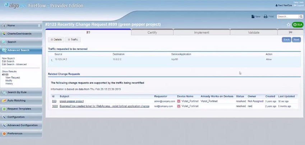Open change request 1688 link

click(x=55, y=106)
